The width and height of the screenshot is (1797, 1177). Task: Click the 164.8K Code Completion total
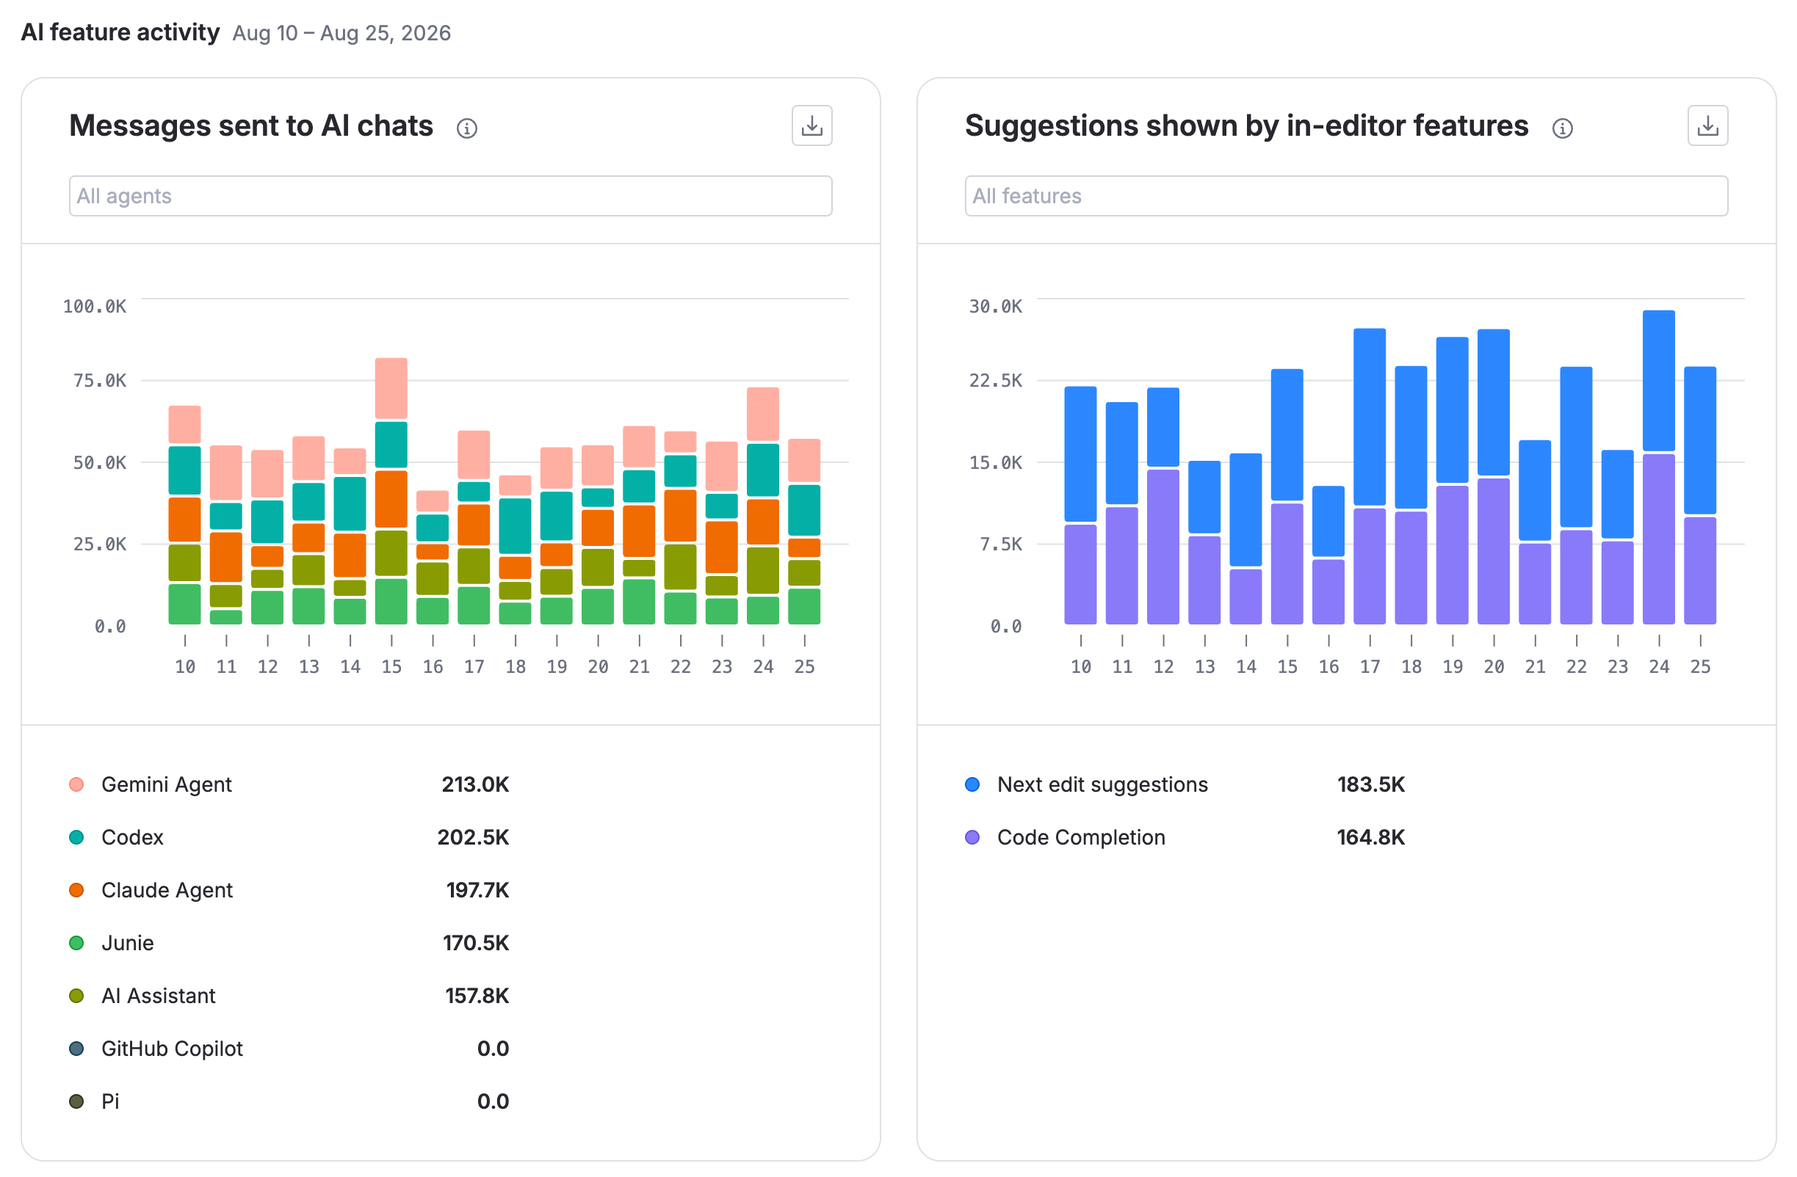click(x=1371, y=837)
